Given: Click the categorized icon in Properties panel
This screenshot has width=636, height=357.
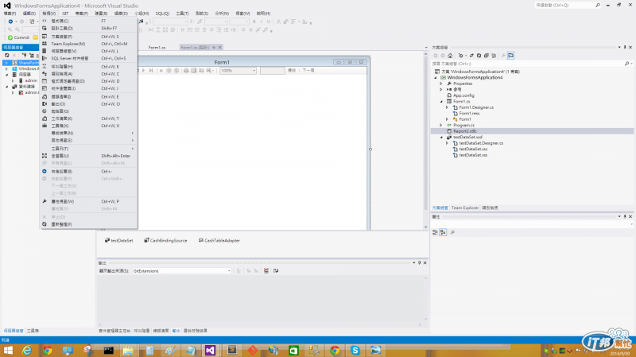Looking at the screenshot, I should 435,232.
